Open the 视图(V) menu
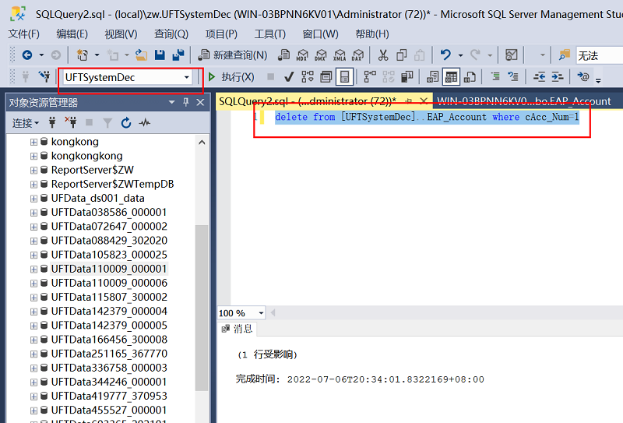This screenshot has height=423, width=623. click(121, 34)
